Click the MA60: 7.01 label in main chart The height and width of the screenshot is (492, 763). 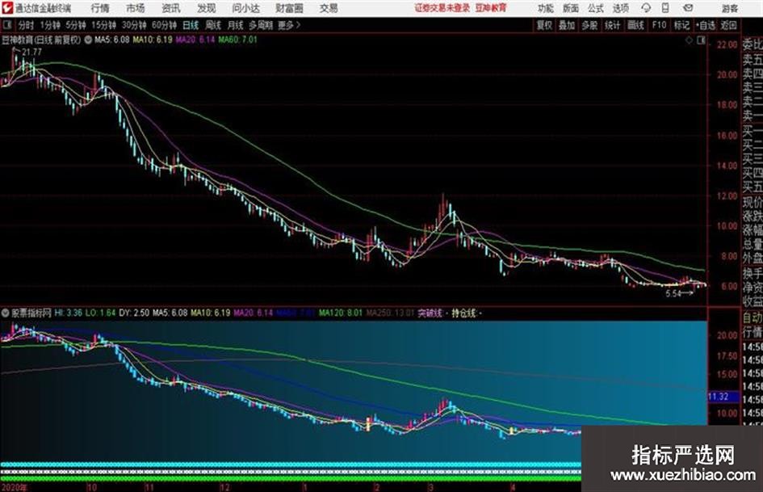[x=238, y=40]
